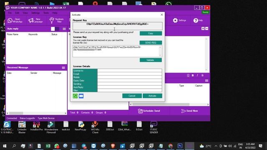Open Received Message panel hamburger menu
The width and height of the screenshot is (267, 150).
click(63, 67)
